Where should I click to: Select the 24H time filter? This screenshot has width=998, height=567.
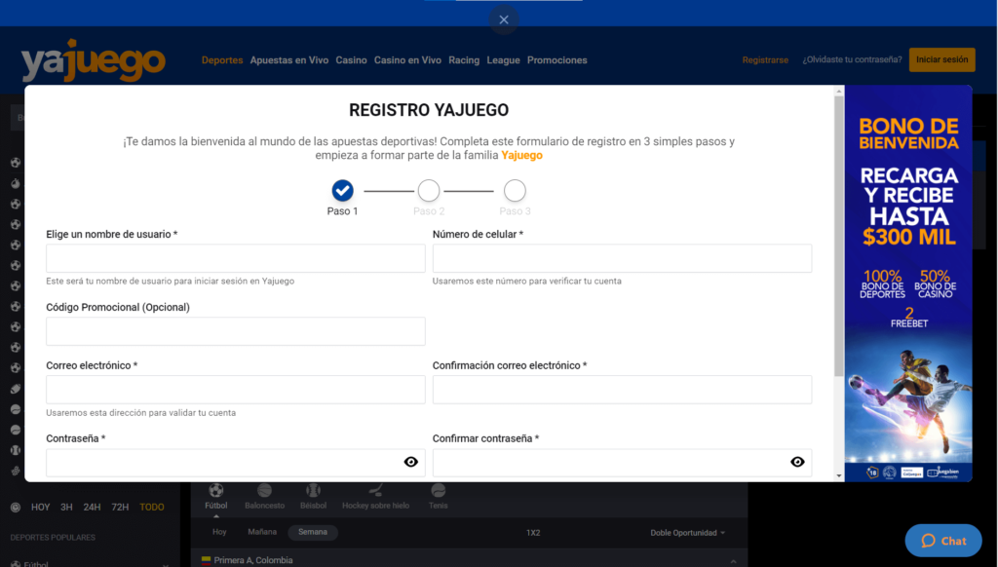92,508
